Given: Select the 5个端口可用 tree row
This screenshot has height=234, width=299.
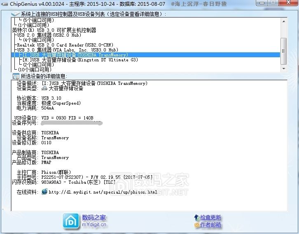Looking at the screenshot, I should [39, 20].
